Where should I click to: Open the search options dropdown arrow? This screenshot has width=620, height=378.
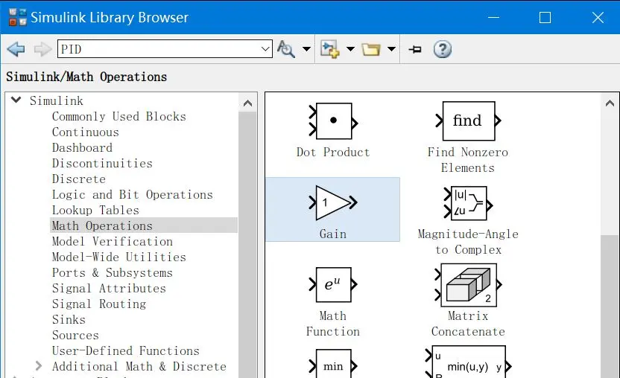point(306,49)
